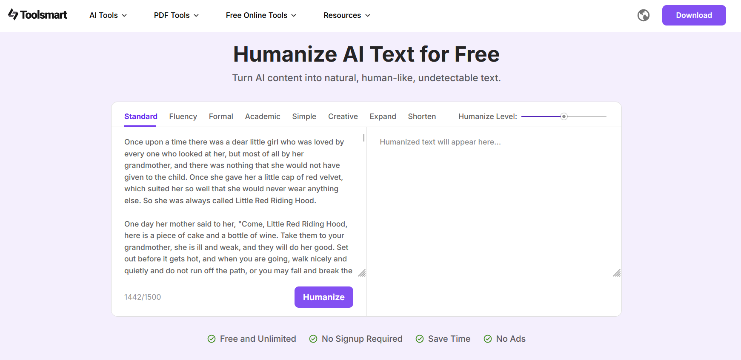
Task: Switch to the Academic mode tab
Action: click(x=263, y=116)
